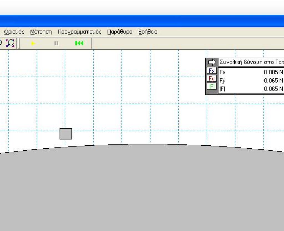The height and width of the screenshot is (231, 284).
Task: Pause the simulation
Action: tap(56, 43)
